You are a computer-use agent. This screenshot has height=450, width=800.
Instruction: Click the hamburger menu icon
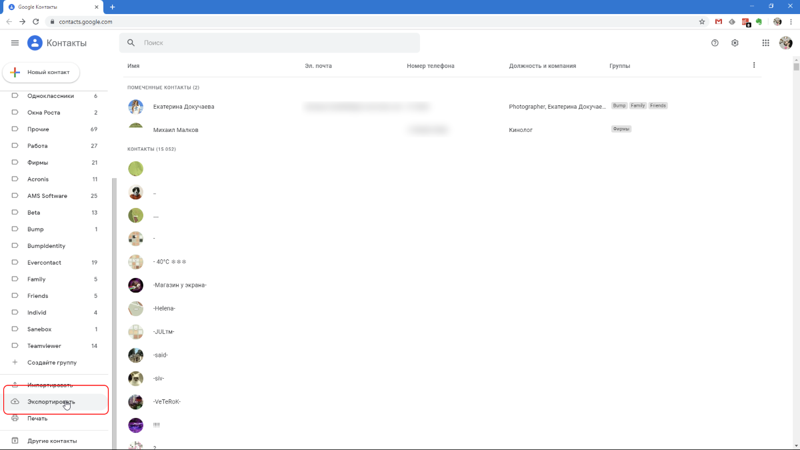tap(15, 42)
